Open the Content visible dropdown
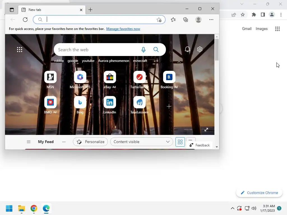This screenshot has height=215, width=287. (142, 142)
